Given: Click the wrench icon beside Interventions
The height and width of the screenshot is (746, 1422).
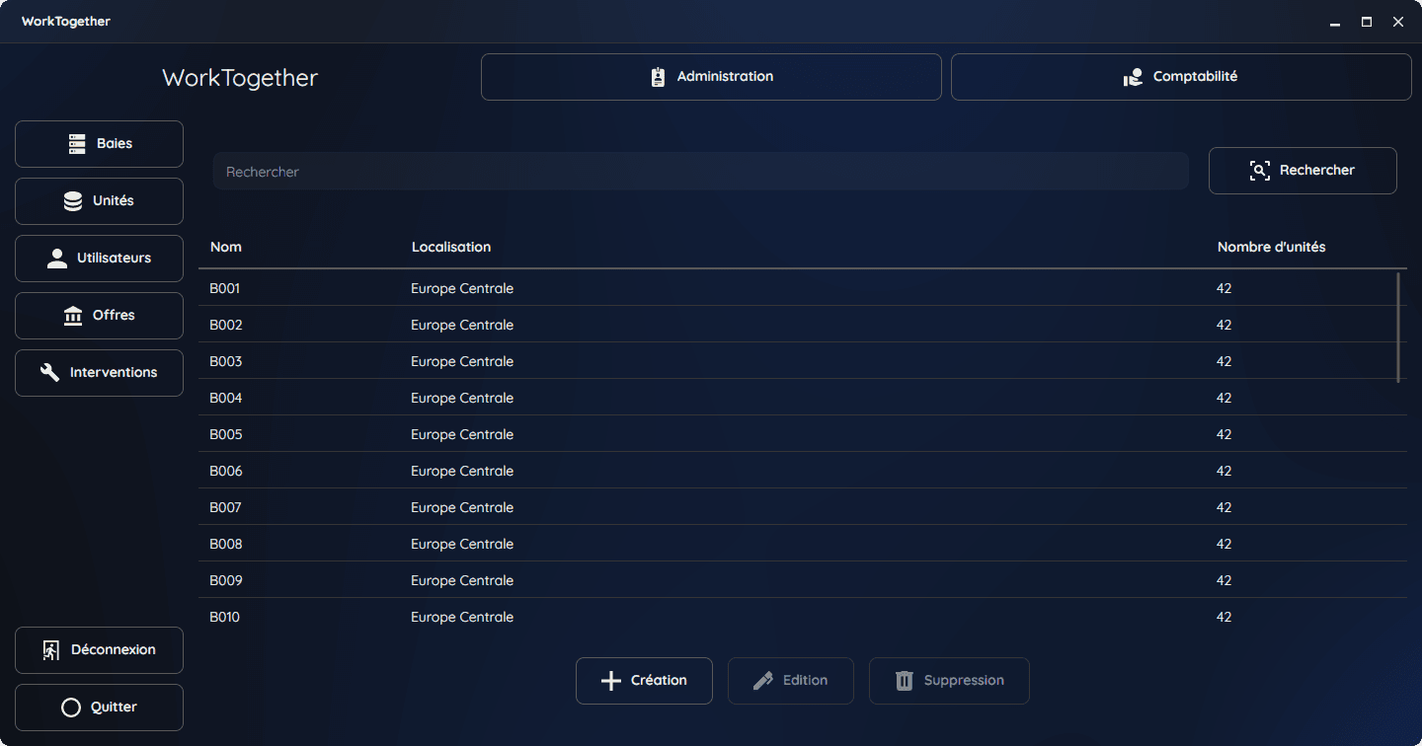Looking at the screenshot, I should click(49, 373).
